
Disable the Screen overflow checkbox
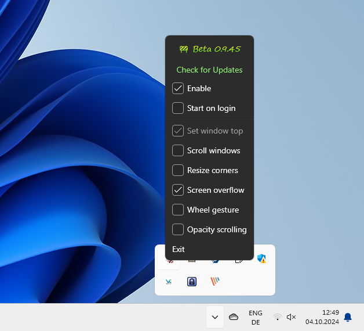click(178, 190)
